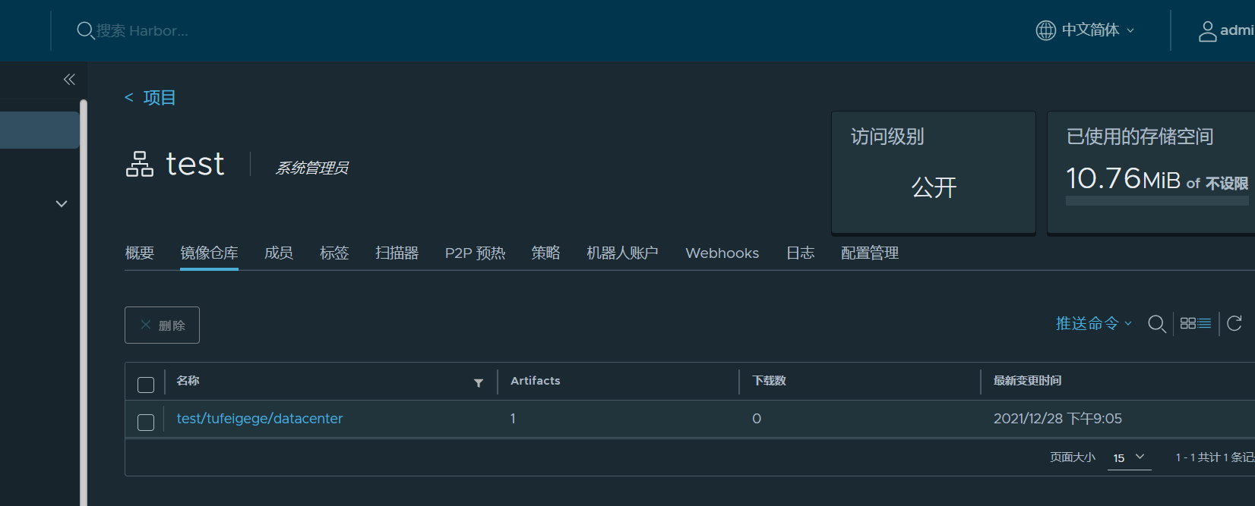The width and height of the screenshot is (1255, 506).
Task: Expand the 推送命令 dropdown
Action: [x=1094, y=323]
